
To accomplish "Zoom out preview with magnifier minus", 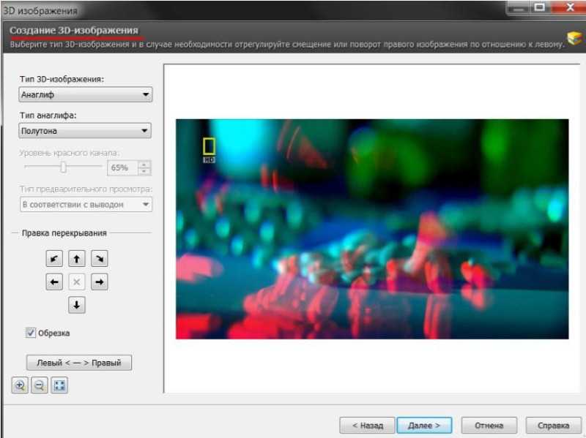I will 40,385.
